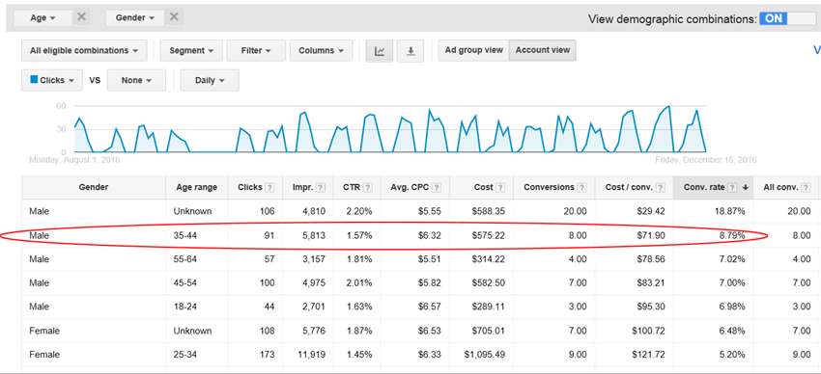Click the blue Clicks metric selector
The image size is (821, 374).
52,80
